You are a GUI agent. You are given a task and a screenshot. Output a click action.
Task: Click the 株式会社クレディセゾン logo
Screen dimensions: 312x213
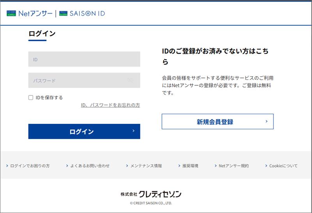click(x=151, y=194)
